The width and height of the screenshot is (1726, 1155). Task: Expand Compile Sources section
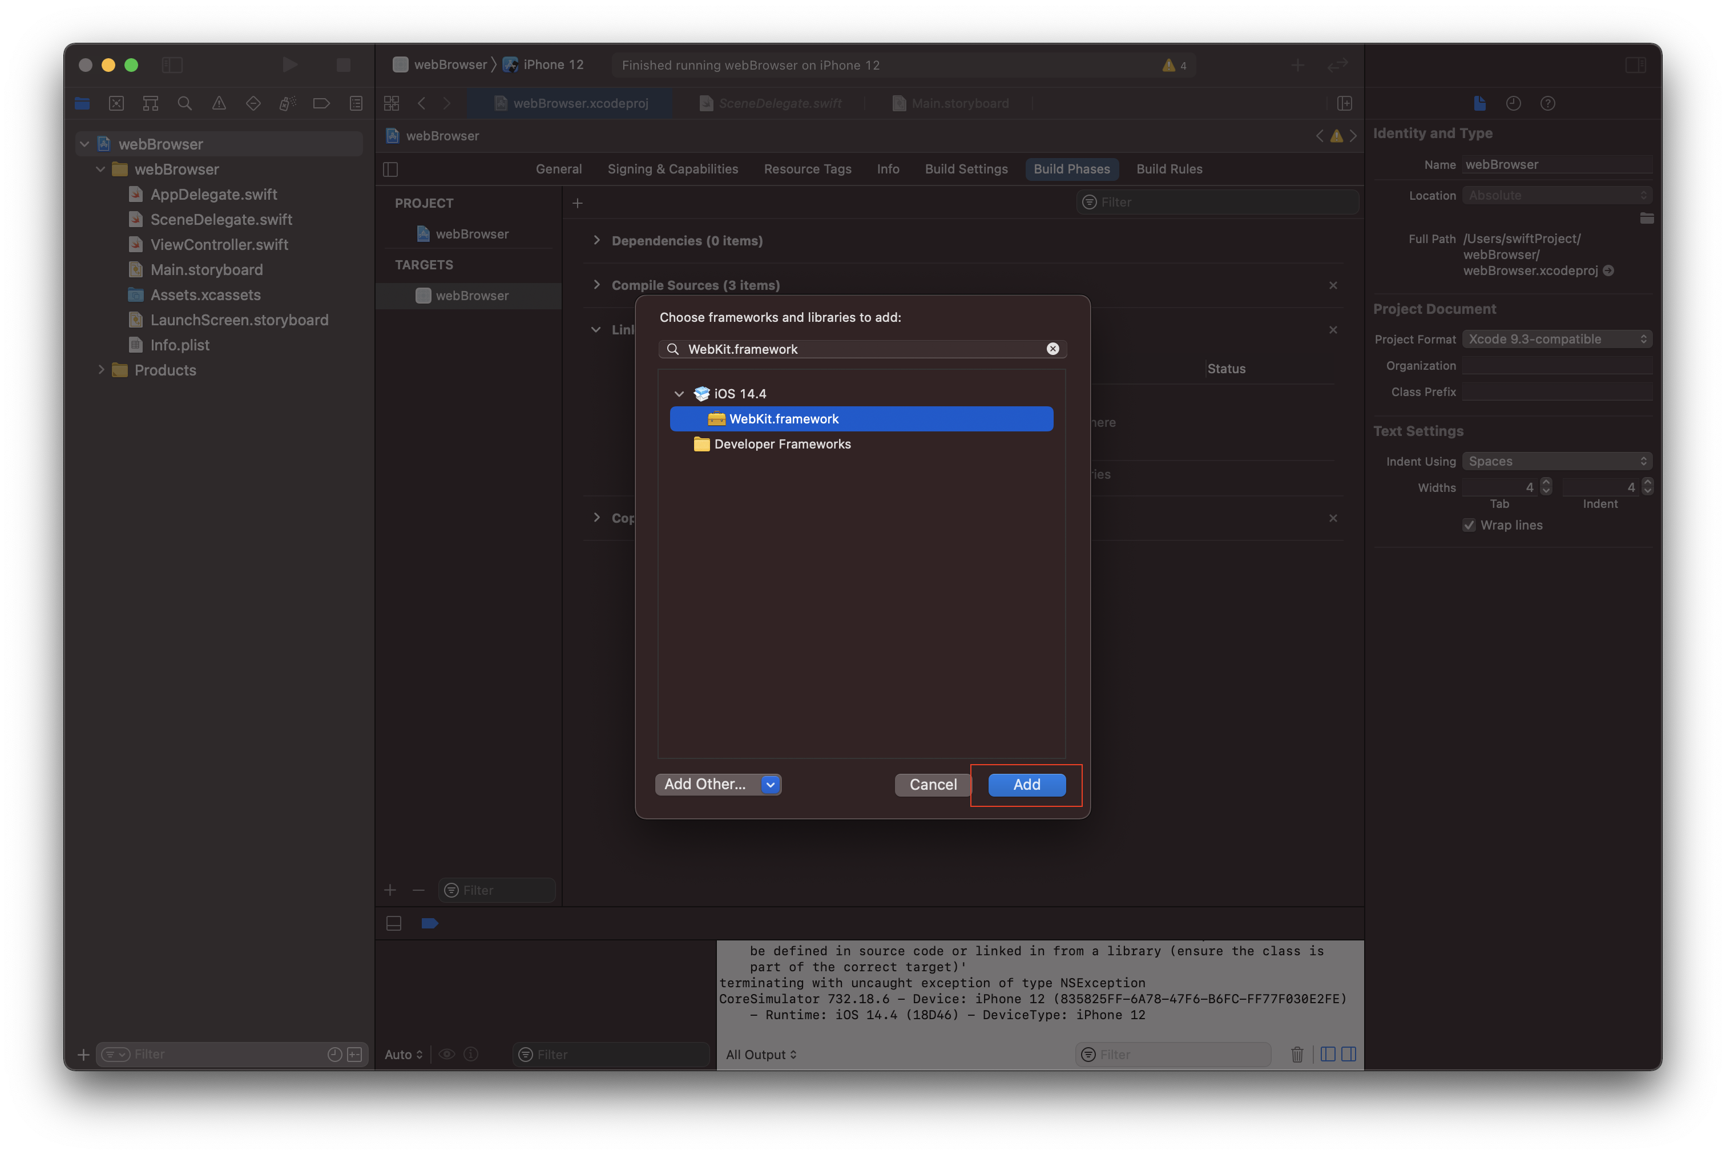click(598, 285)
